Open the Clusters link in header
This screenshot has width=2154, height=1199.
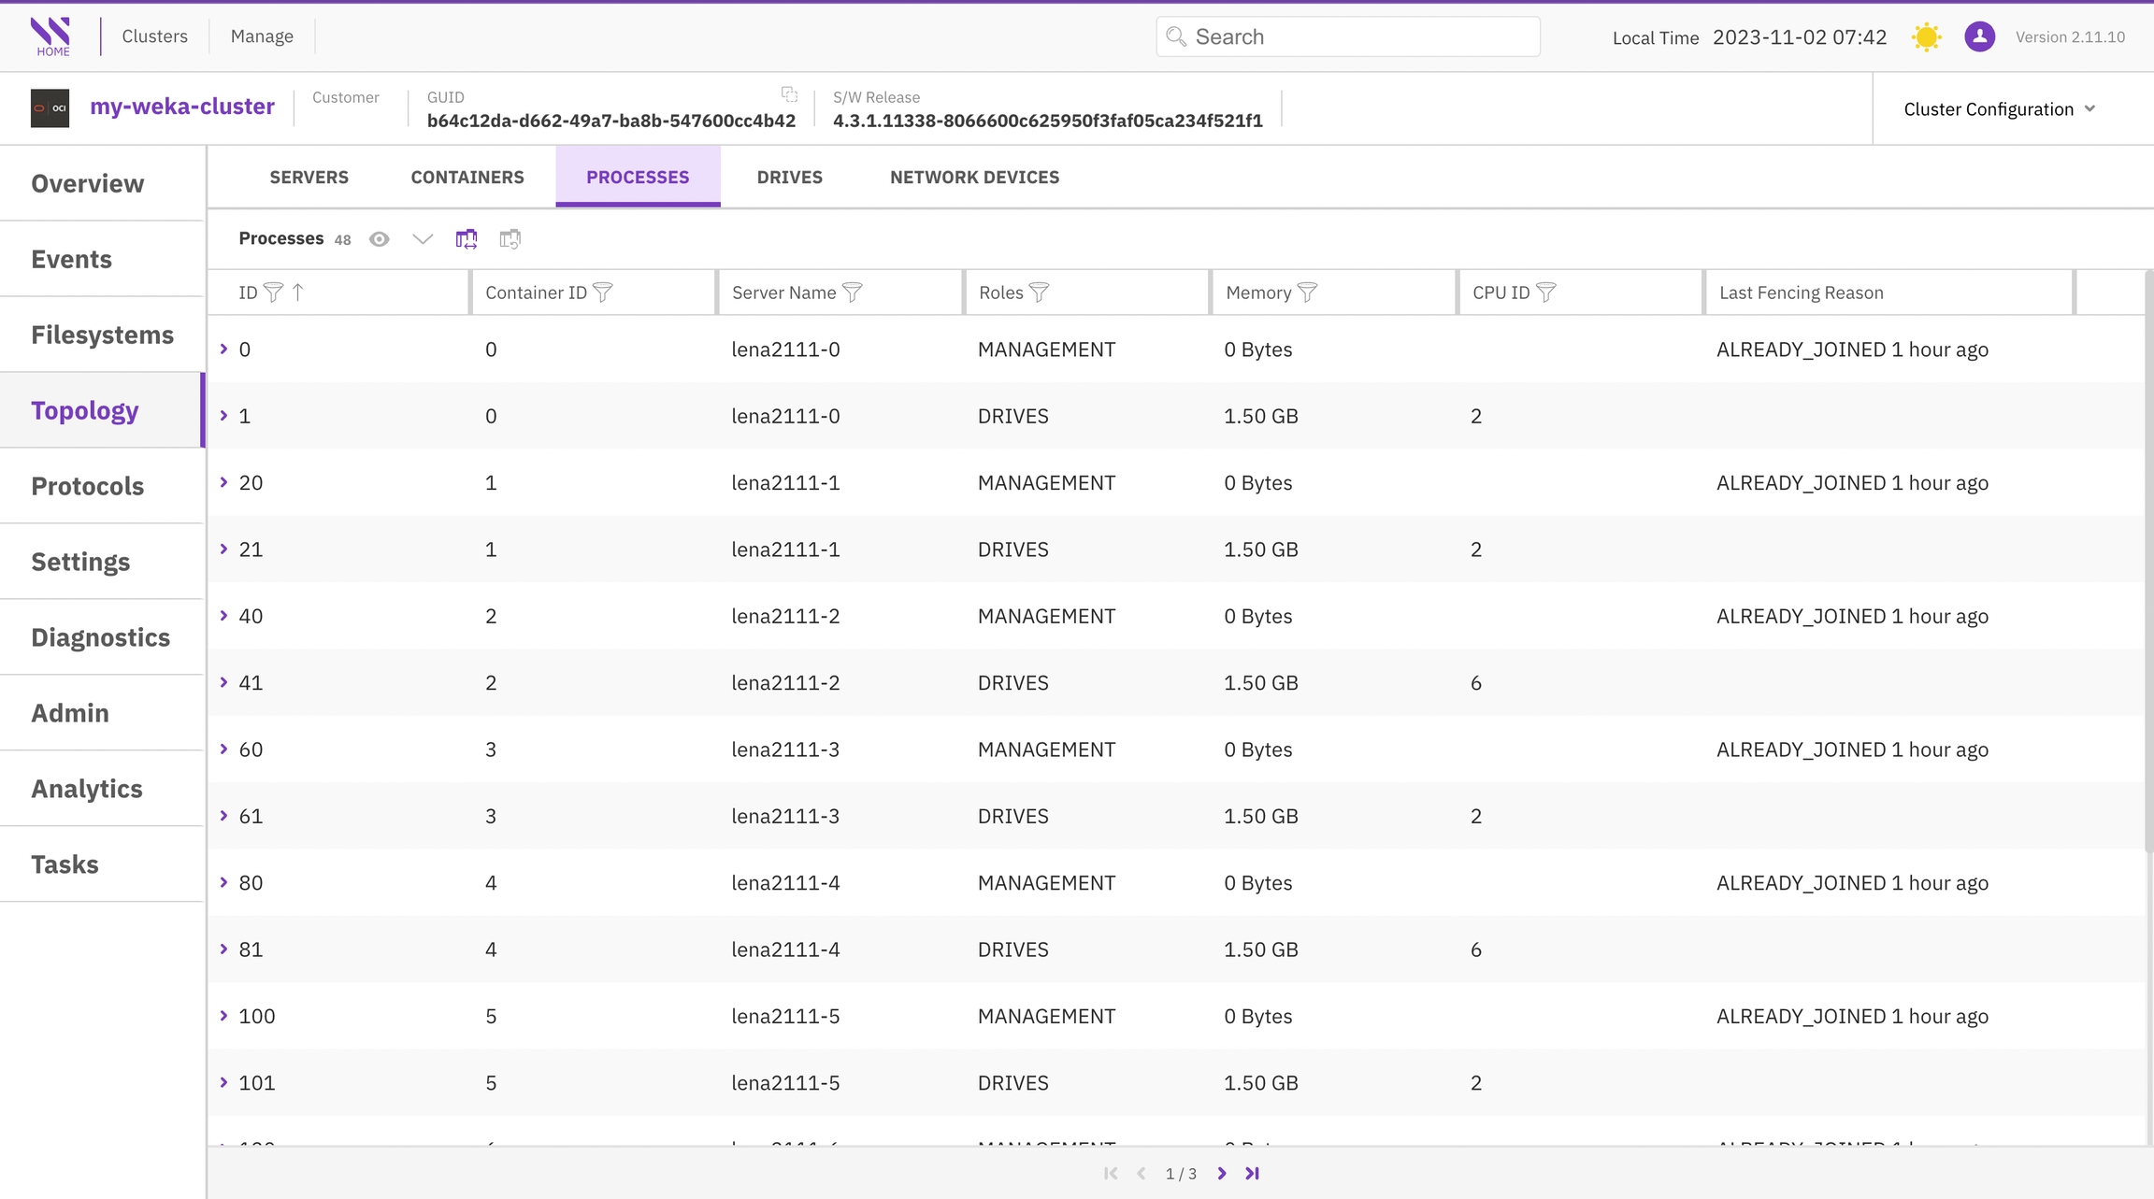coord(155,36)
